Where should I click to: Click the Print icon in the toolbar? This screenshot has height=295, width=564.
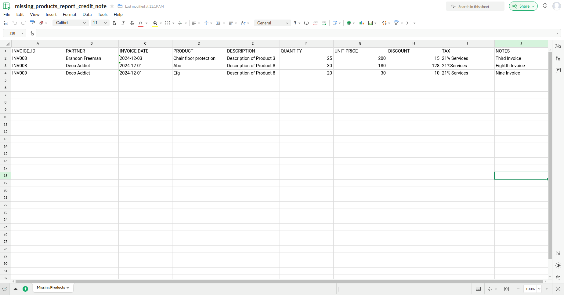coord(6,23)
